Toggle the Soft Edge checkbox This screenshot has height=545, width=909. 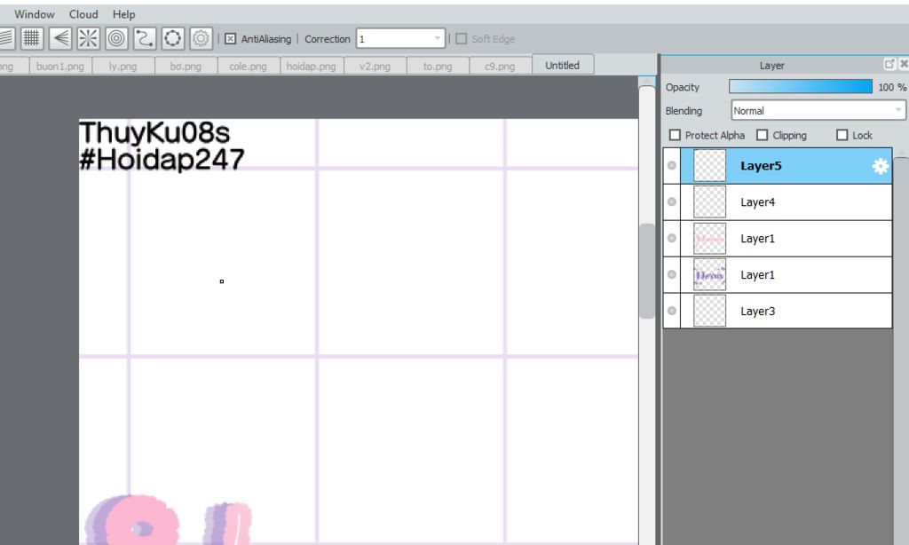click(x=461, y=39)
